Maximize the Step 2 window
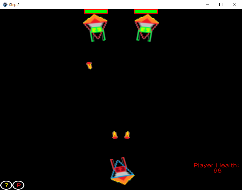The image size is (242, 190). tap(221, 5)
